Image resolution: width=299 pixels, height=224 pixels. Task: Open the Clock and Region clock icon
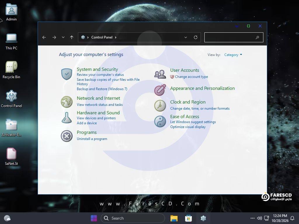pos(160,106)
